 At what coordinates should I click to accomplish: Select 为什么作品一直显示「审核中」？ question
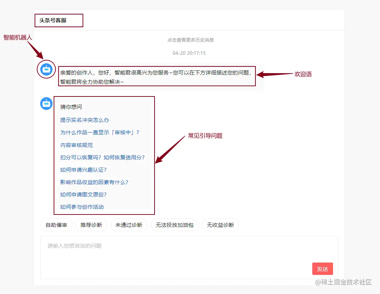(100, 132)
